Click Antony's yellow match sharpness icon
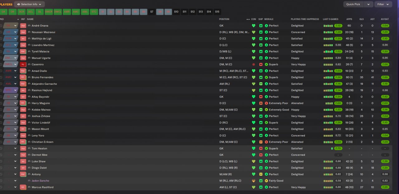The height and width of the screenshot is (194, 399). tap(261, 174)
